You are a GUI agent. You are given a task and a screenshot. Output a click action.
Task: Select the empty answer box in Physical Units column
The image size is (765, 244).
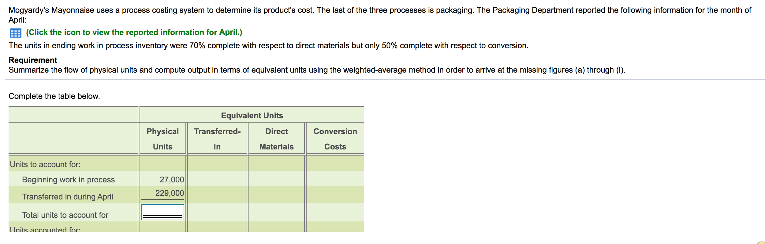pyautogui.click(x=162, y=213)
